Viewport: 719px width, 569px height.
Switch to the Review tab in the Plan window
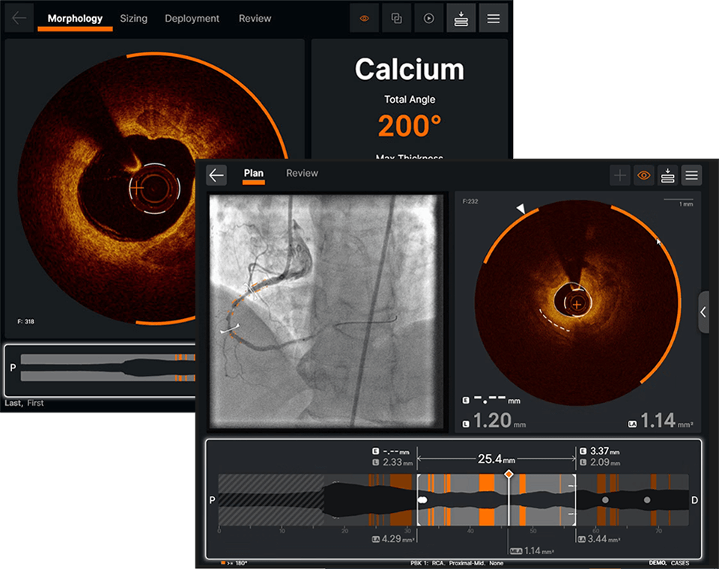[302, 173]
